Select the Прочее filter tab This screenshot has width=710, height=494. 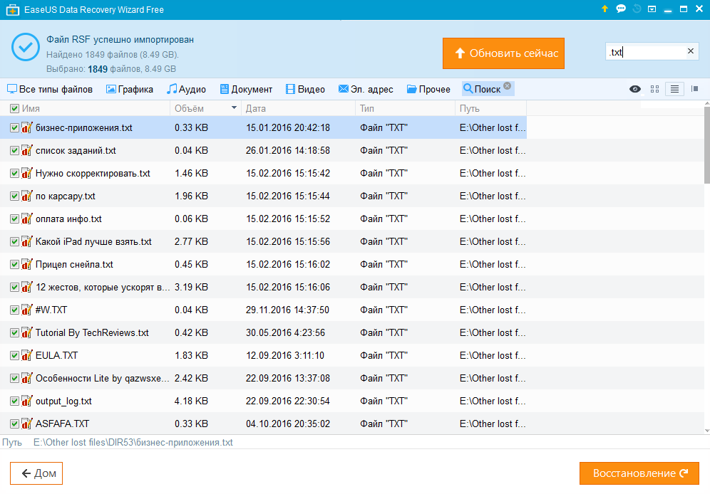(x=428, y=90)
